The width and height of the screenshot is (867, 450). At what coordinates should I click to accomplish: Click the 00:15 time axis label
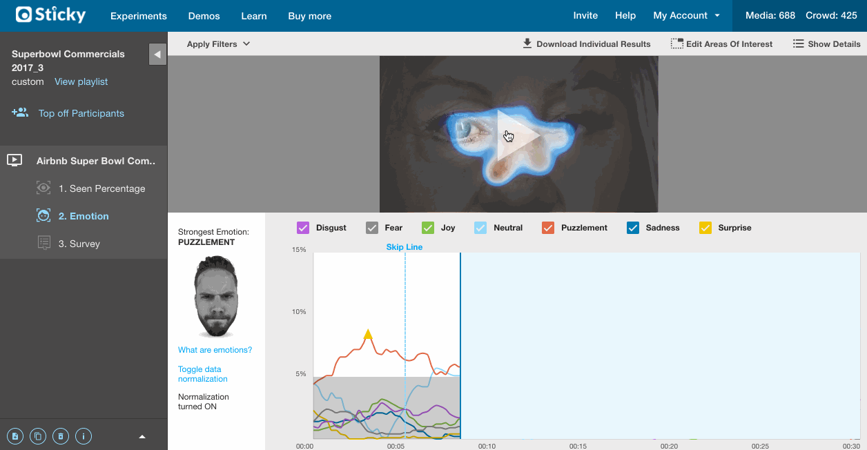(578, 446)
